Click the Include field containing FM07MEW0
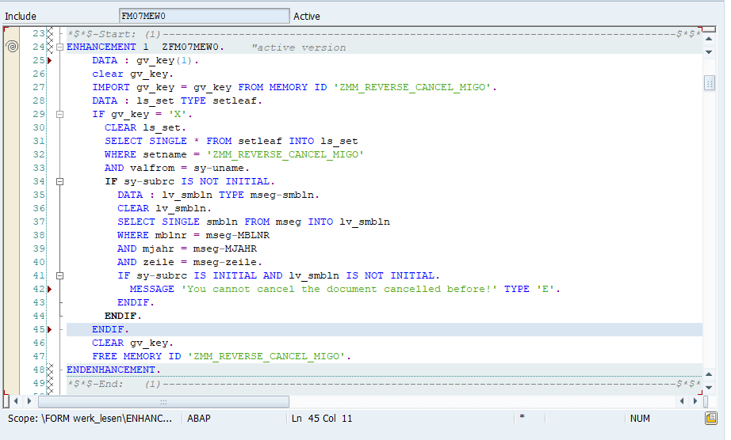This screenshot has width=731, height=440. point(205,16)
